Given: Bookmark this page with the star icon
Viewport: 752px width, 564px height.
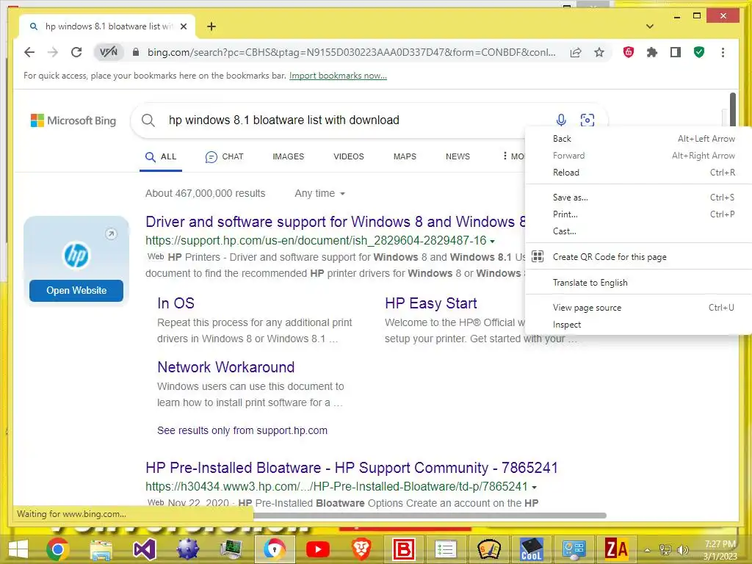Looking at the screenshot, I should pyautogui.click(x=599, y=52).
